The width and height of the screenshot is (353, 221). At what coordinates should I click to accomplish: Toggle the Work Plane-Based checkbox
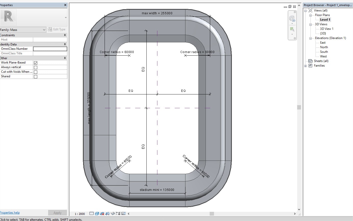tap(35, 63)
